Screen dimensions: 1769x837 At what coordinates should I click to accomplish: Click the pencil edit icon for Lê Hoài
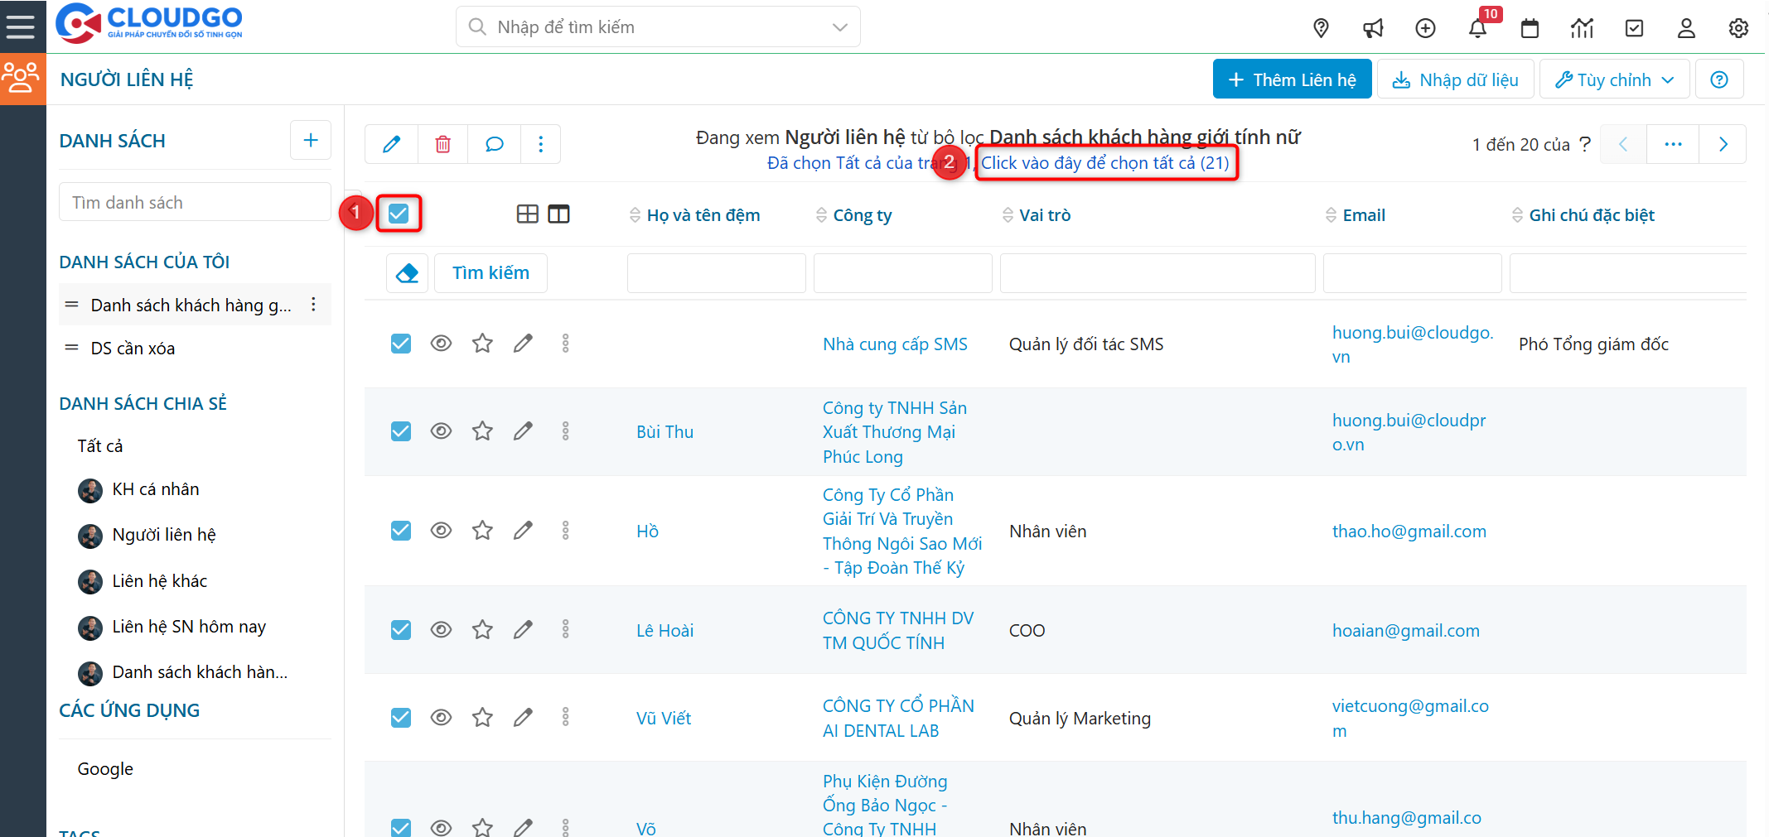pos(523,630)
